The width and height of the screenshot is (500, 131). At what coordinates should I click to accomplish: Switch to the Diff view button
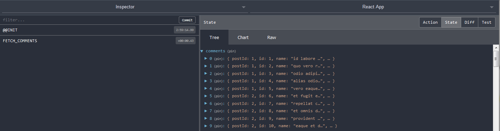coord(470,22)
